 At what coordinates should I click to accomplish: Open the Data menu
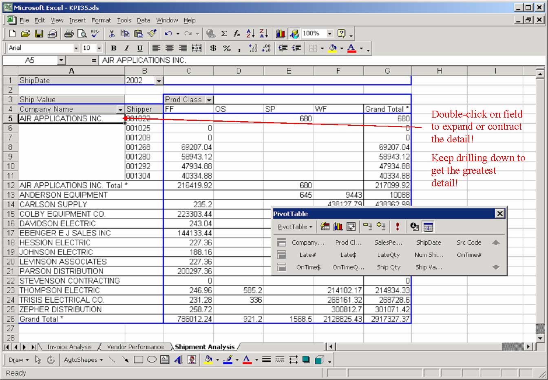click(x=144, y=20)
